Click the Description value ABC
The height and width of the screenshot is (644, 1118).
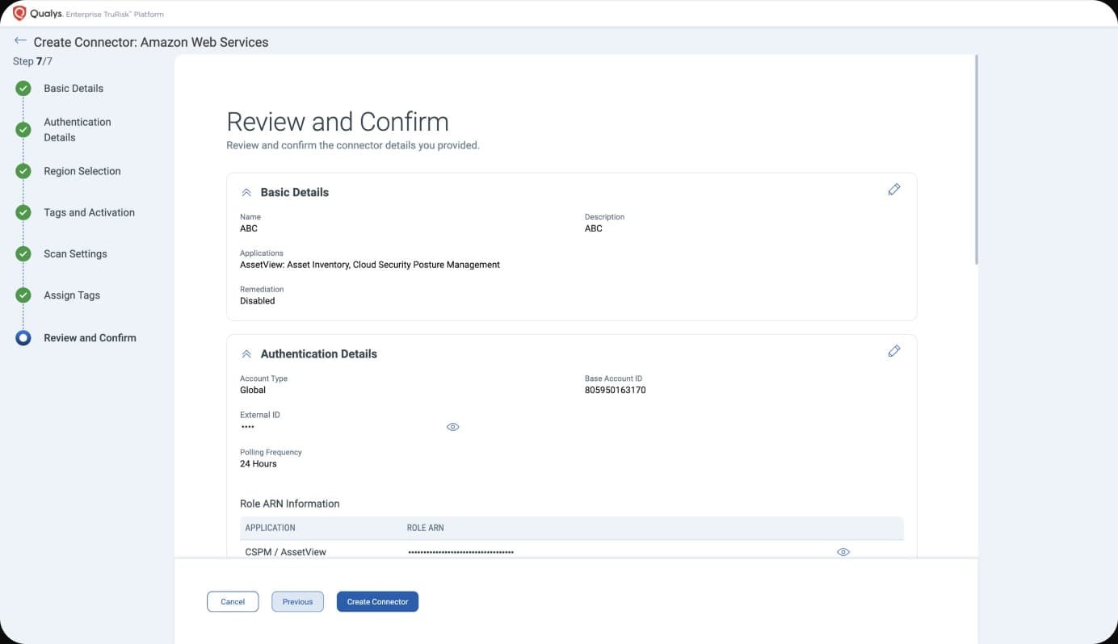(594, 228)
